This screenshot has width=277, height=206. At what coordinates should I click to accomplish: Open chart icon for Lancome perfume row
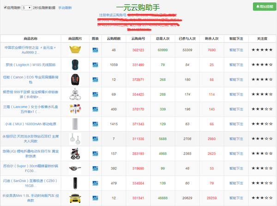[x=95, y=109]
